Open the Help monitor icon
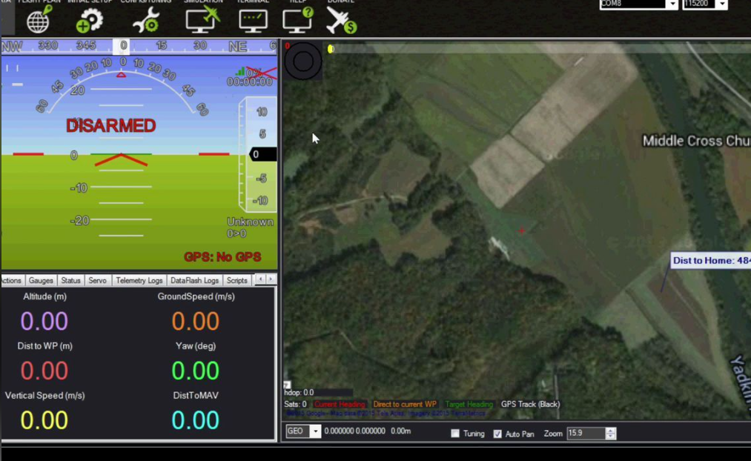The image size is (751, 461). (x=297, y=21)
